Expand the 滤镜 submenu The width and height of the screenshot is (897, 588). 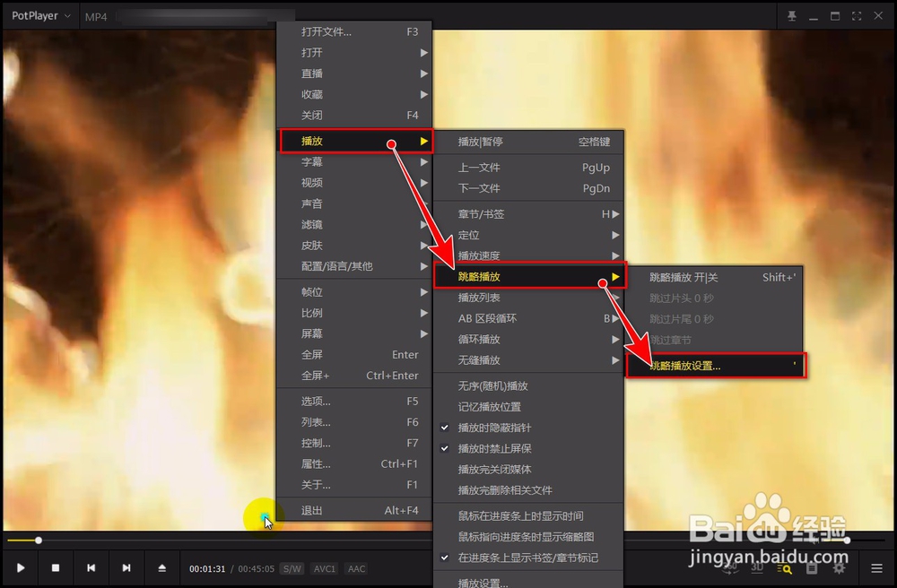click(354, 225)
